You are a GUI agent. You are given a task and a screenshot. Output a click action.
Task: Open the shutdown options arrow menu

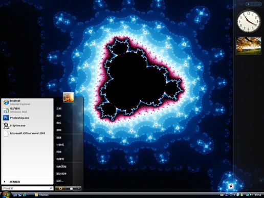point(79,188)
